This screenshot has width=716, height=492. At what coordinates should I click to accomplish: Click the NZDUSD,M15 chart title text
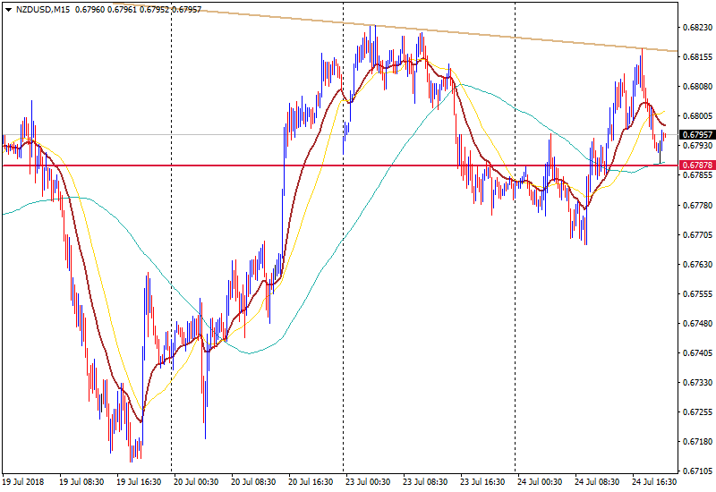point(43,10)
